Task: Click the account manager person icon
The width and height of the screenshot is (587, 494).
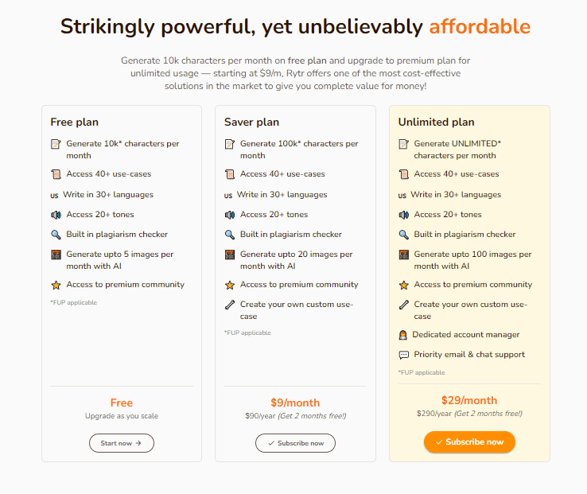Action: click(403, 335)
